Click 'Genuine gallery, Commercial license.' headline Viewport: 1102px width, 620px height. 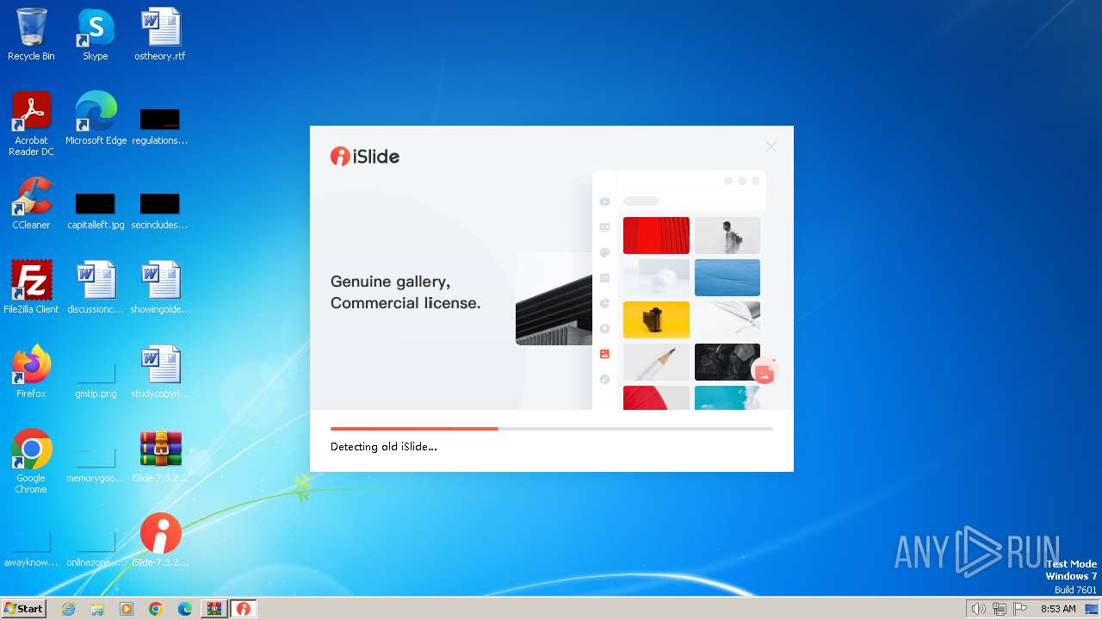pos(406,293)
